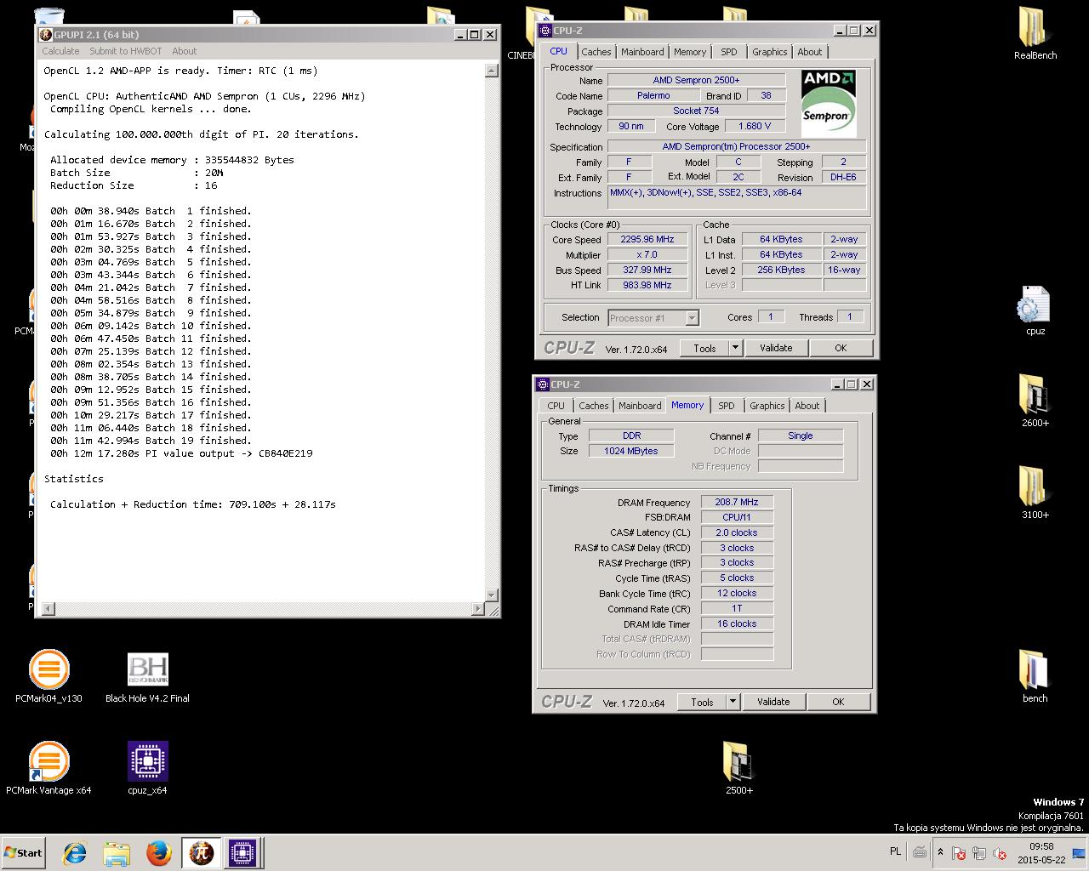
Task: Click the PL language indicator
Action: [x=895, y=851]
